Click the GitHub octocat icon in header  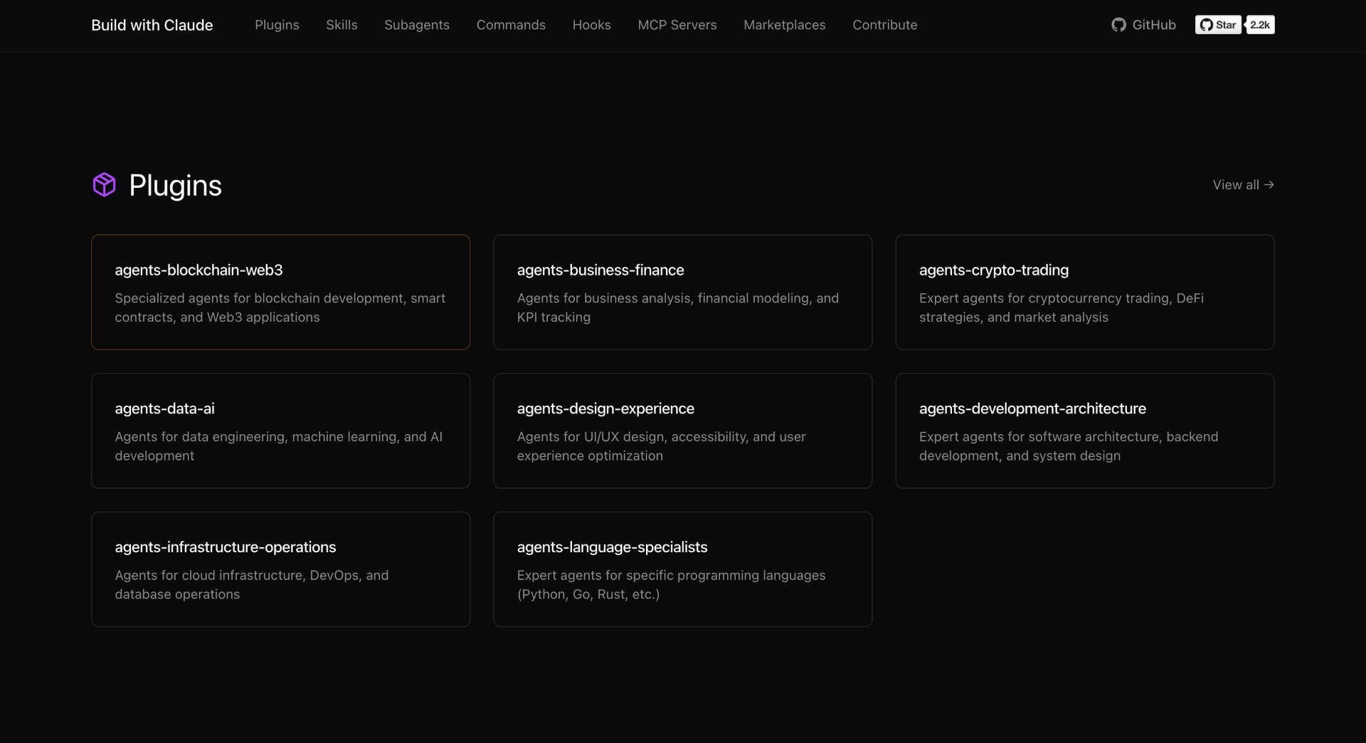pyautogui.click(x=1118, y=25)
